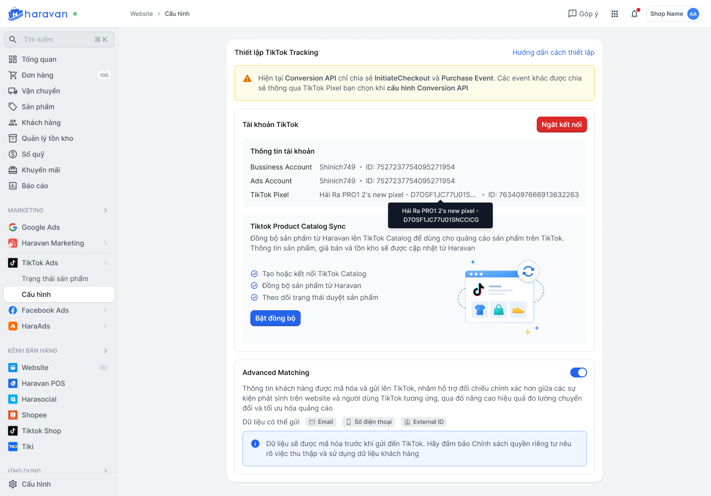Image resolution: width=711 pixels, height=496 pixels.
Task: Collapse TikTok Ads submenu chevron
Action: click(106, 263)
